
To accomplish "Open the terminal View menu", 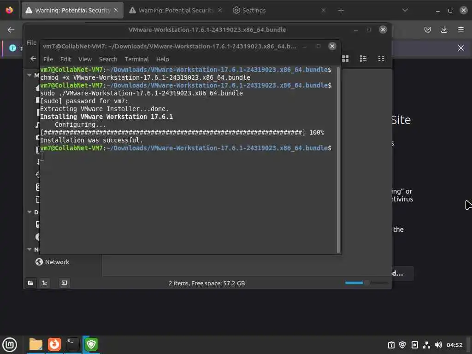I will pyautogui.click(x=85, y=59).
